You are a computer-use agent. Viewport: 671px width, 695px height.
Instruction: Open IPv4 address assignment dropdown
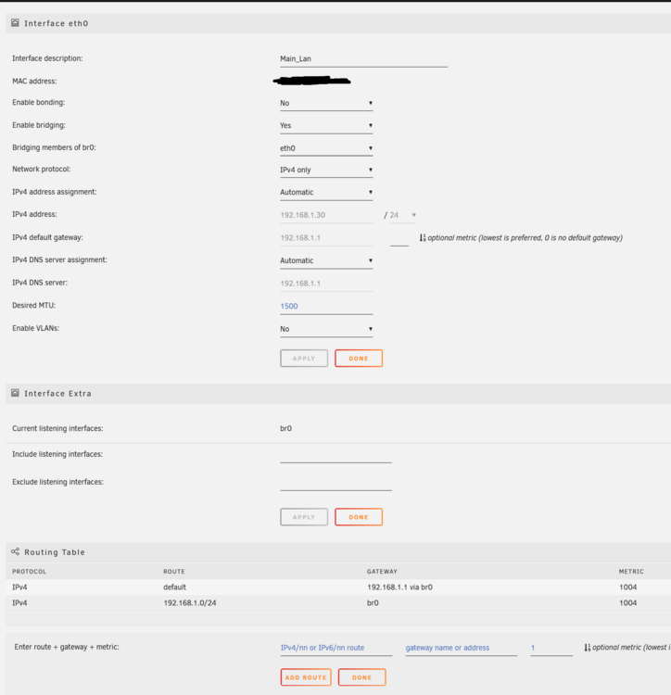(x=326, y=193)
